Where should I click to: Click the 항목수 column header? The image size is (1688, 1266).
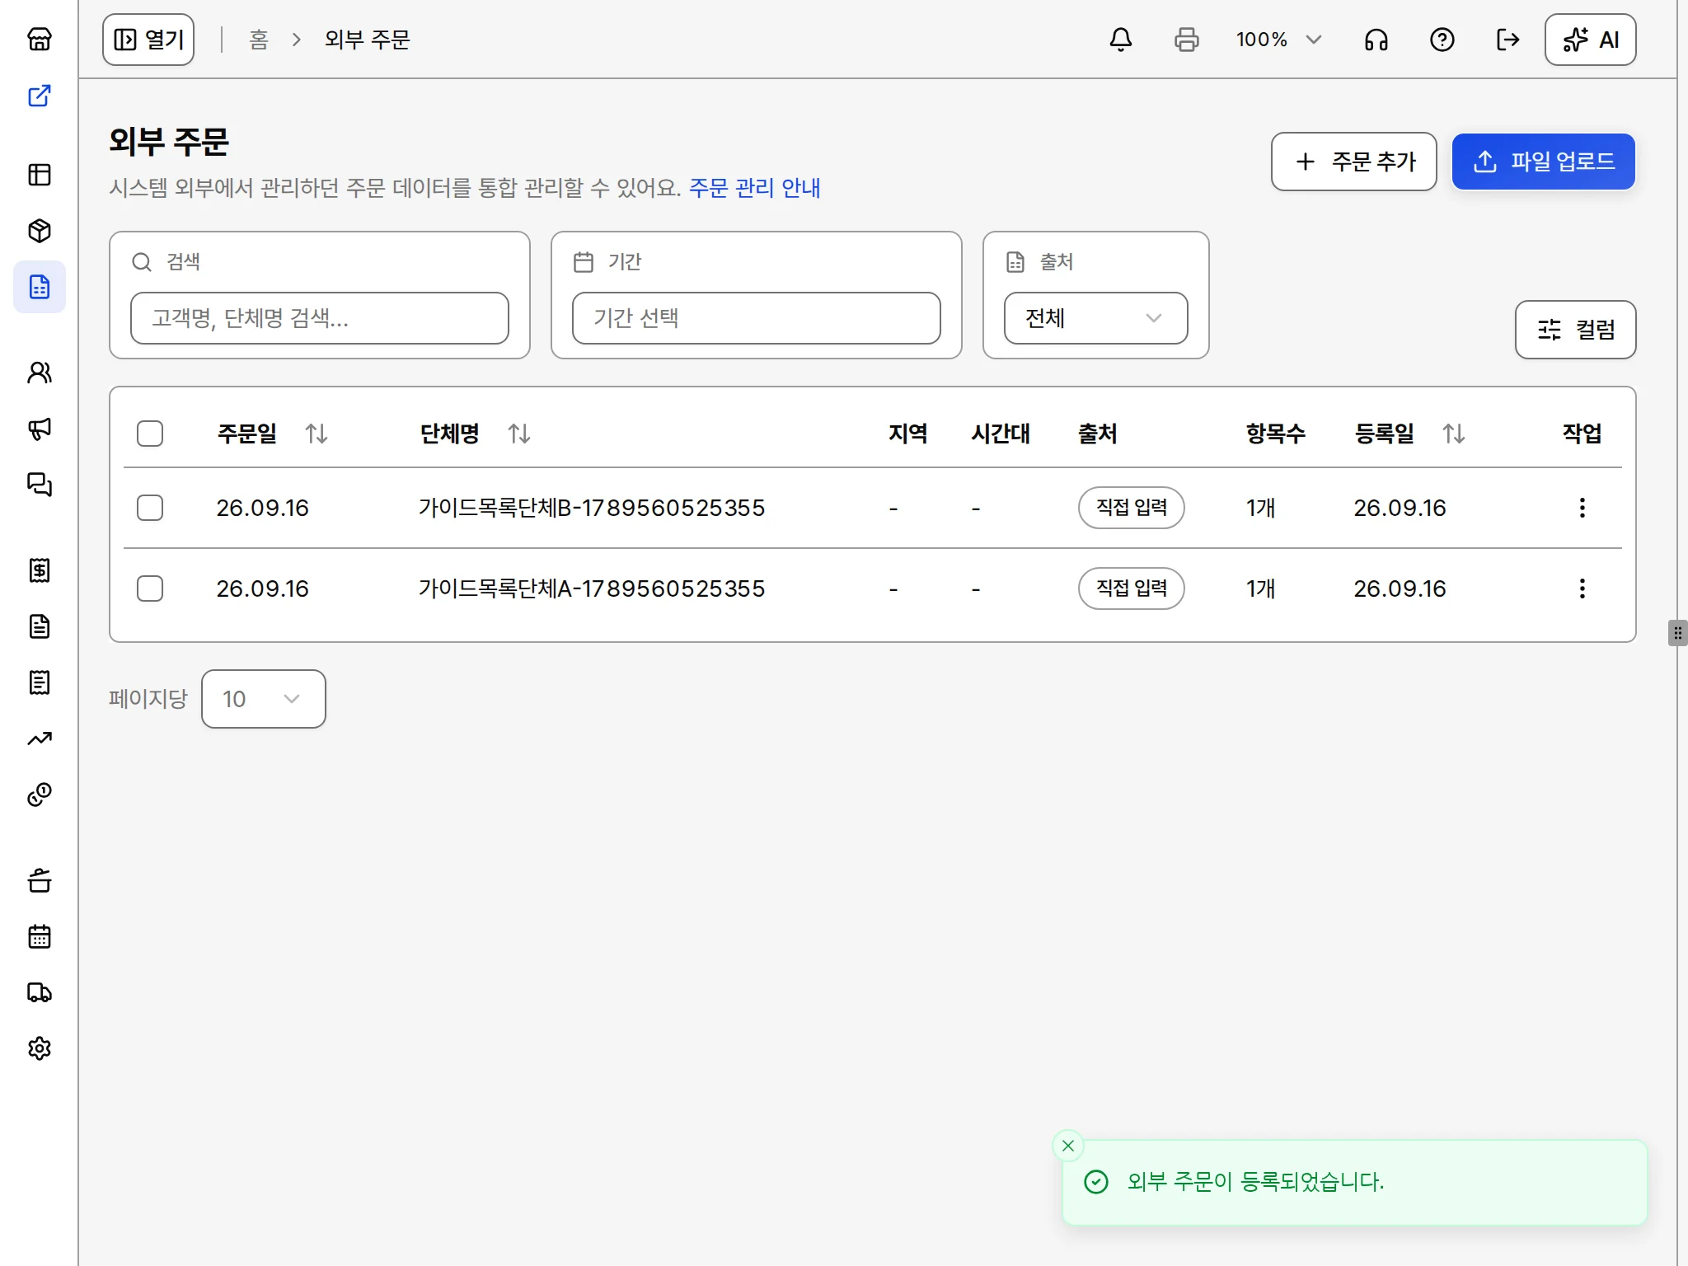[1276, 434]
